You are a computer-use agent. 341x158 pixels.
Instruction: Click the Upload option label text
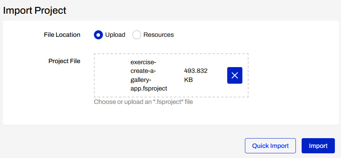pos(115,35)
